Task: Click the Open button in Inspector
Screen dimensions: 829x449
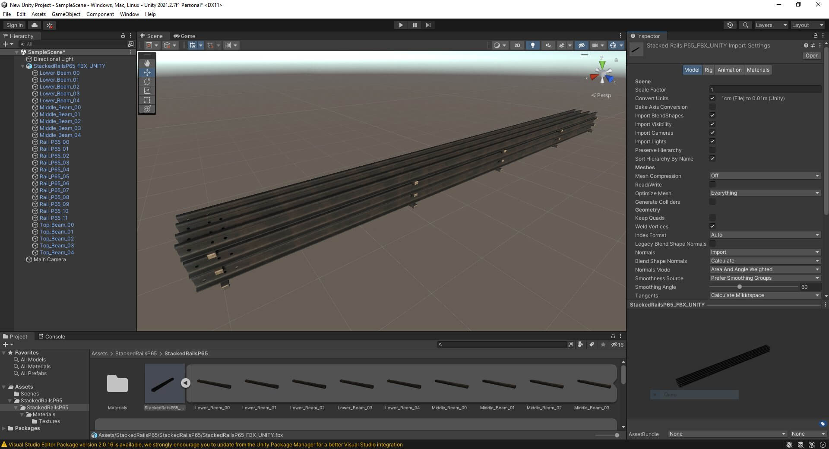Action: [x=812, y=56]
